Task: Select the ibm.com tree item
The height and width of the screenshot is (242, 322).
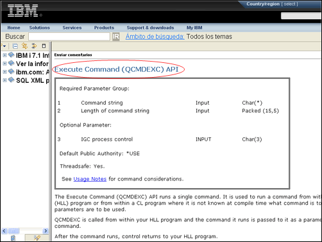Action: pos(33,72)
